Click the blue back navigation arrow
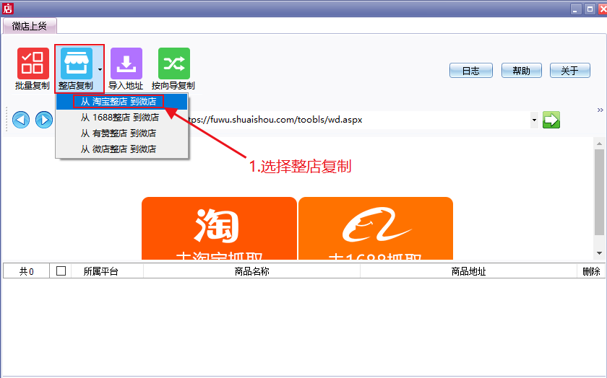Image resolution: width=607 pixels, height=378 pixels. [21, 120]
